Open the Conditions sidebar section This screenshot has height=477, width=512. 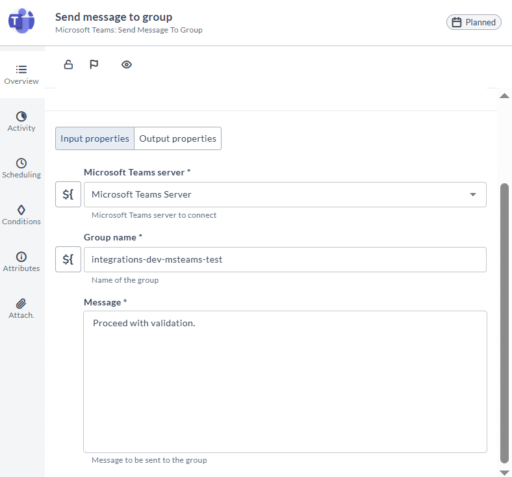[21, 215]
